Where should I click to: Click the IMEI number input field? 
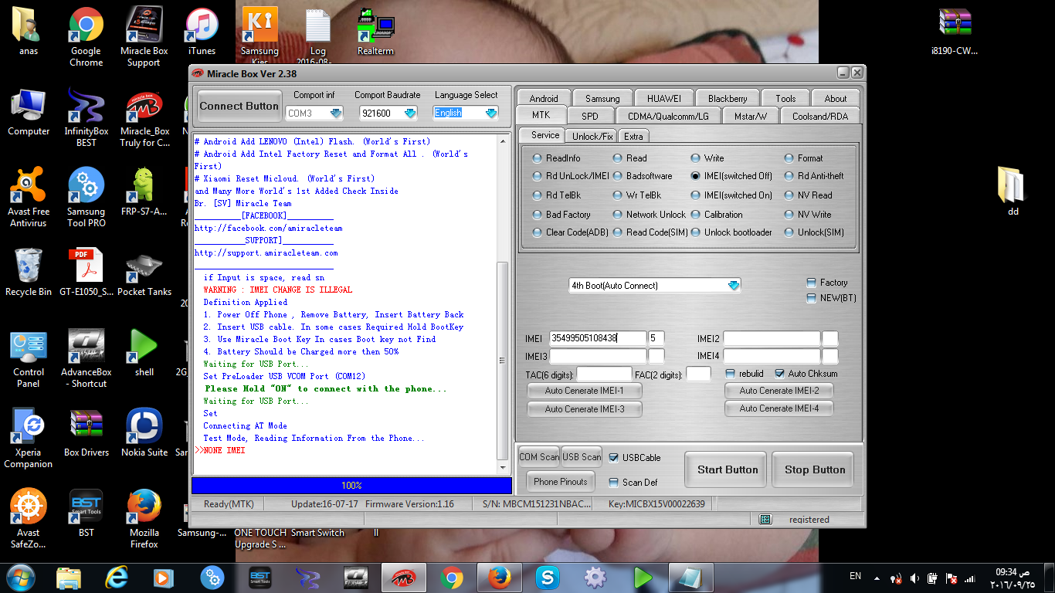(599, 338)
